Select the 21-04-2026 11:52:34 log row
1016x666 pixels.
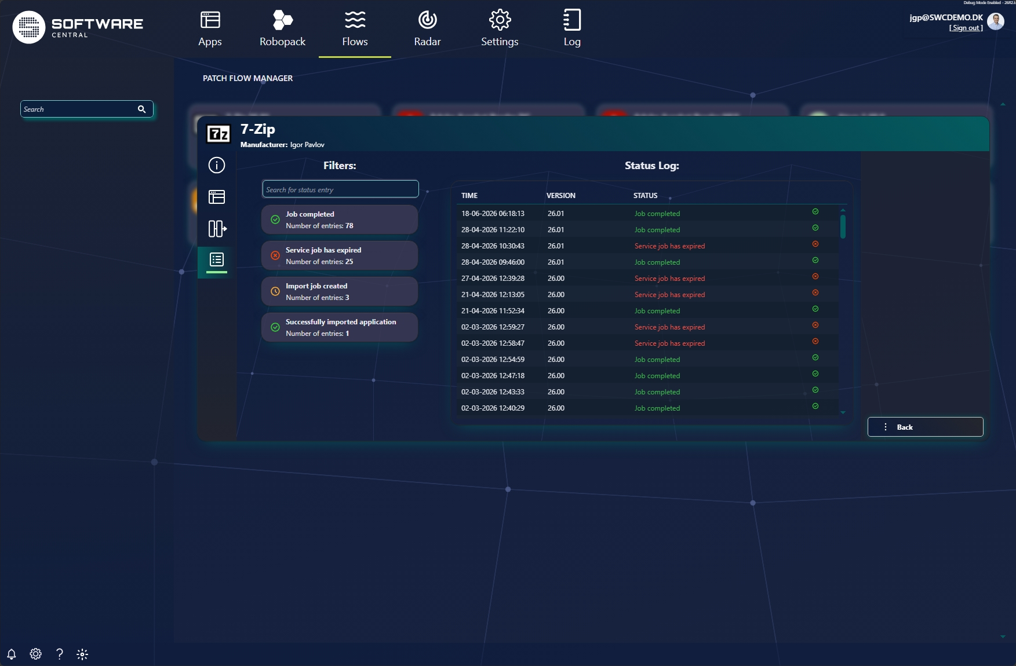click(647, 310)
